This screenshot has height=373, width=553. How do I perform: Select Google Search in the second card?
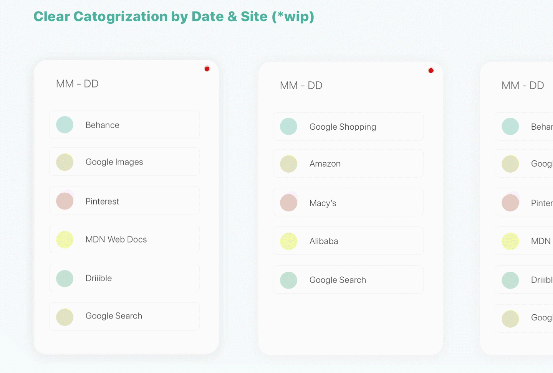pos(348,280)
